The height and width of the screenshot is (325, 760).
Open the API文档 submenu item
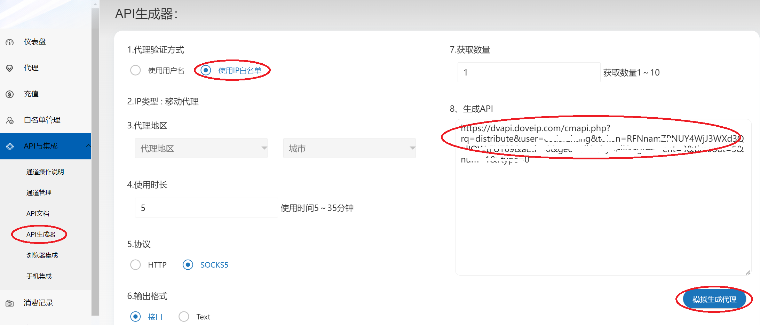[38, 213]
